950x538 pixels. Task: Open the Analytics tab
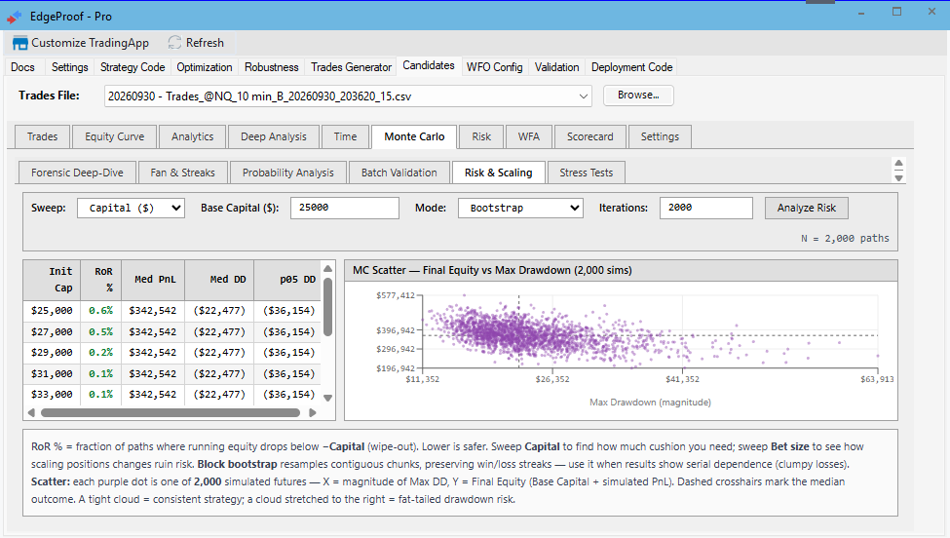pos(193,136)
